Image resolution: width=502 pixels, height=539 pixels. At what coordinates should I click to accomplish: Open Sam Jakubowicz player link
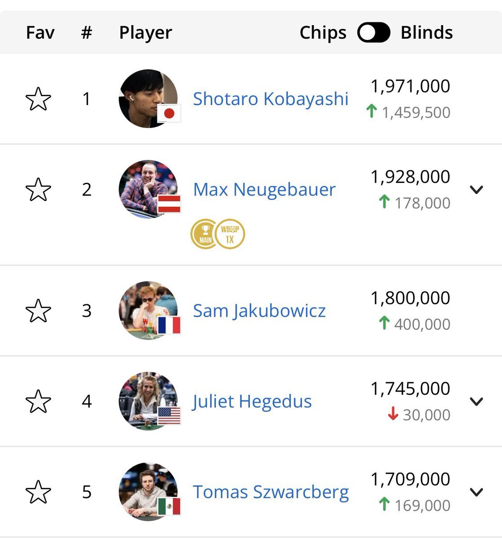pyautogui.click(x=259, y=311)
